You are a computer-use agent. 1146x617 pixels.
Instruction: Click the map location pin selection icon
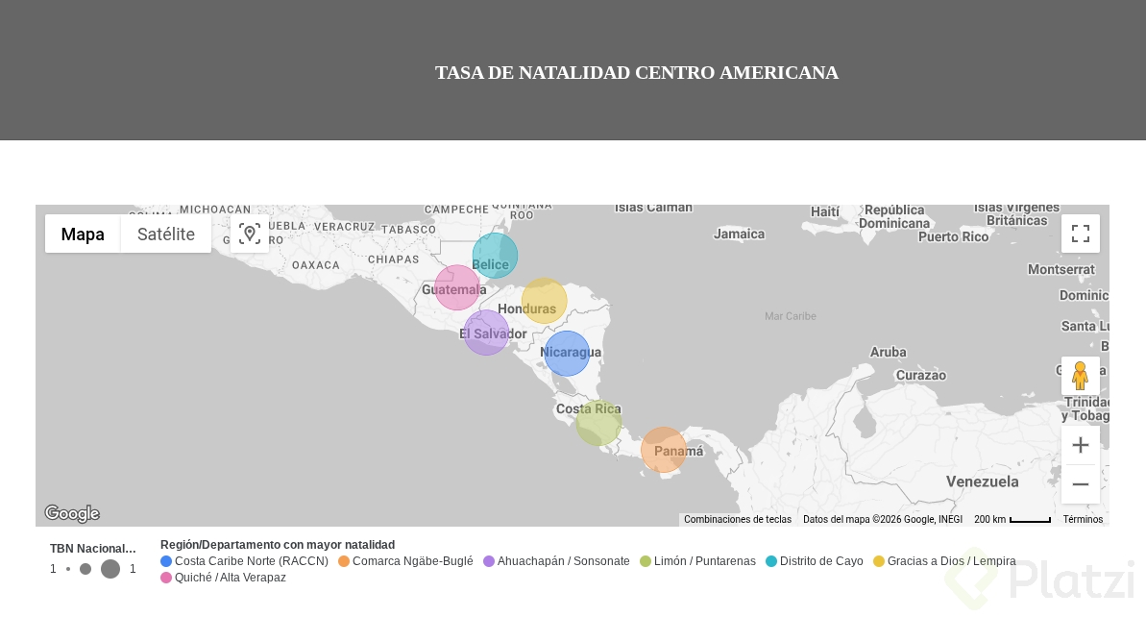[x=249, y=234]
